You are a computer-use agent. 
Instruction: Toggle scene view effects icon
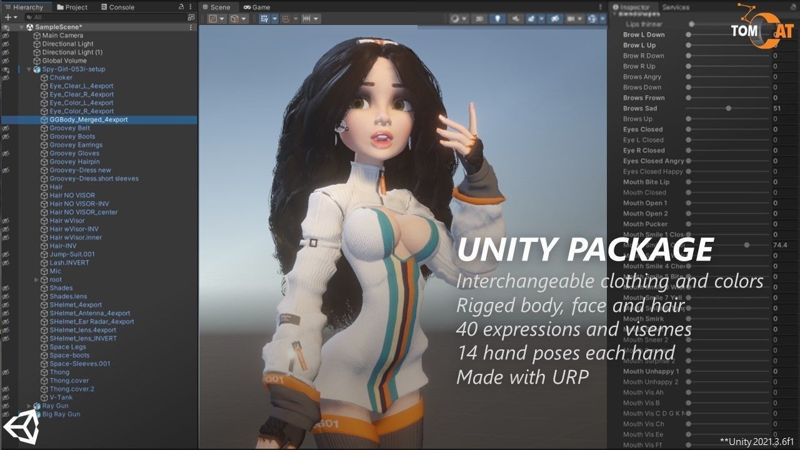click(x=533, y=18)
